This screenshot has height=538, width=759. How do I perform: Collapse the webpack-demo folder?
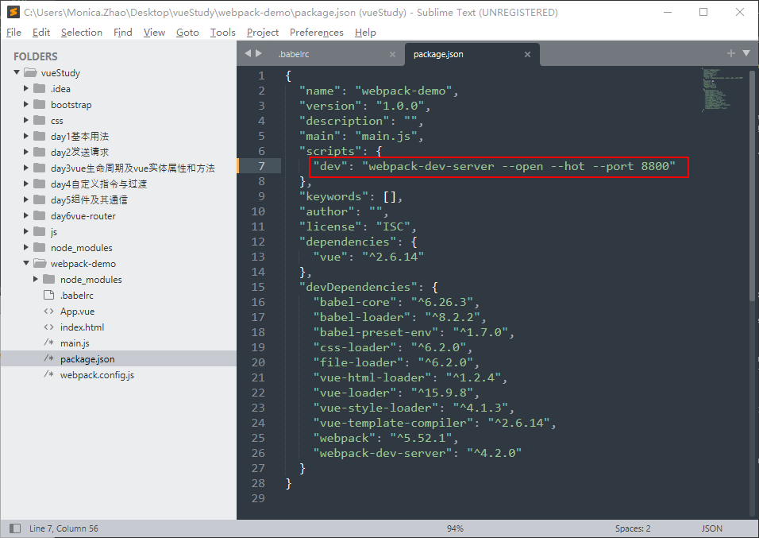pos(26,263)
